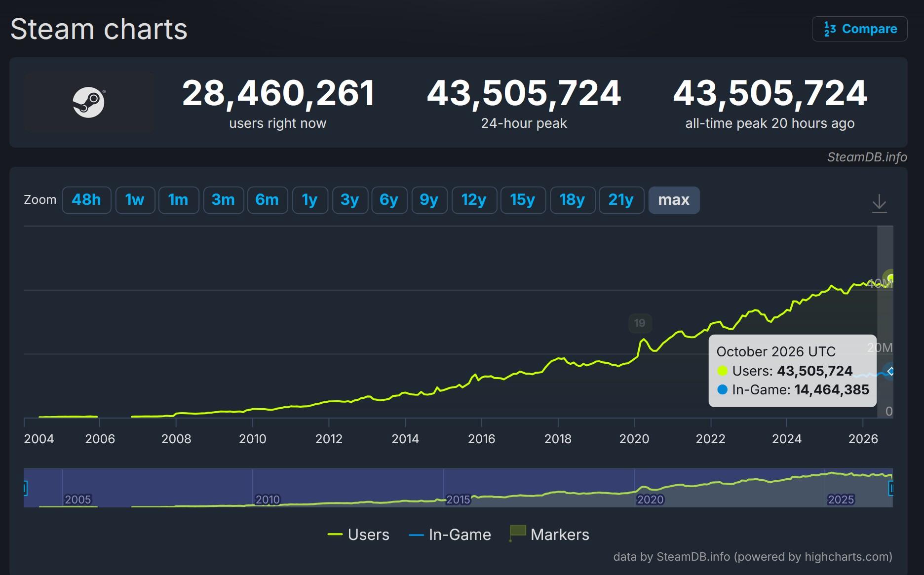Image resolution: width=924 pixels, height=575 pixels.
Task: Choose the 6y zoom range
Action: click(x=389, y=200)
